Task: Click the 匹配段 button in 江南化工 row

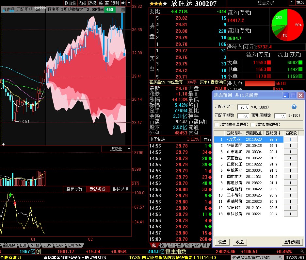Action: 290,164
